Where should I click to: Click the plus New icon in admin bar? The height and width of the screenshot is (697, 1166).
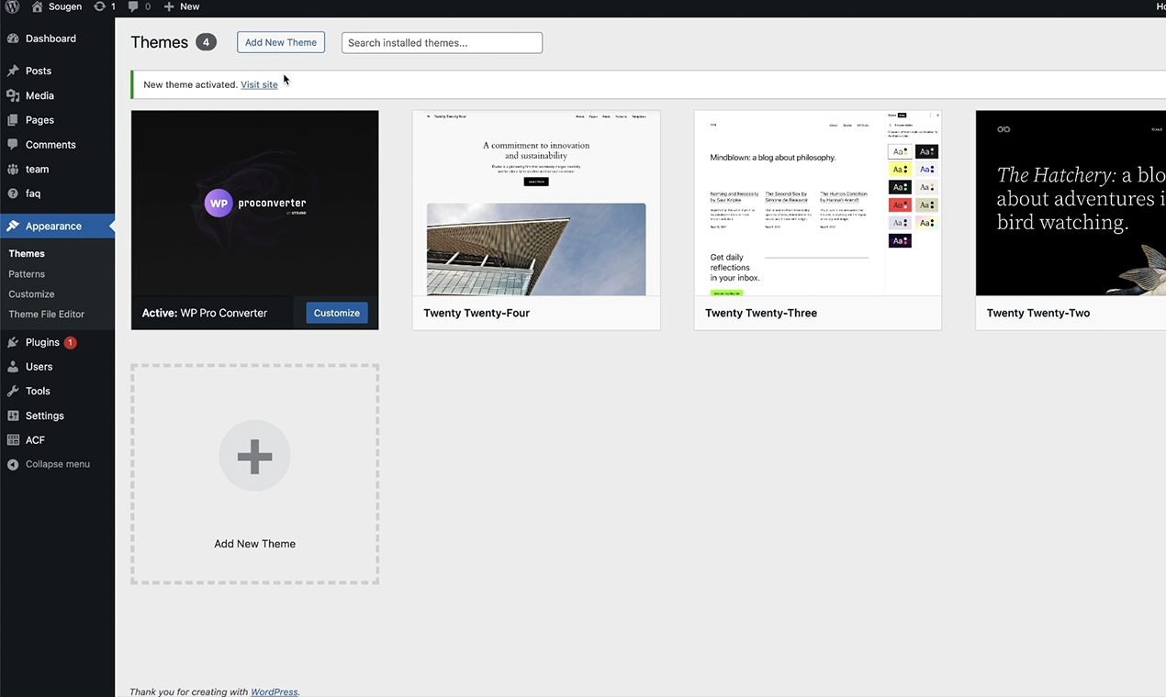[x=169, y=6]
